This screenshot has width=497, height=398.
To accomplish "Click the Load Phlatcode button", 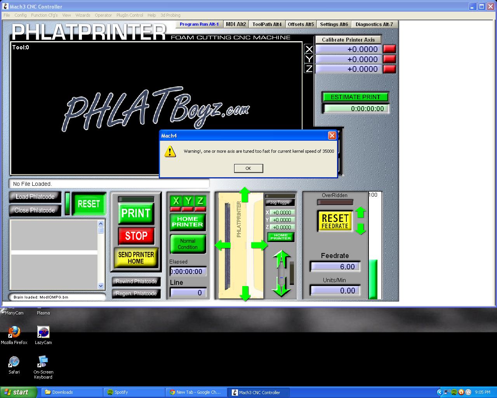I will (x=35, y=197).
